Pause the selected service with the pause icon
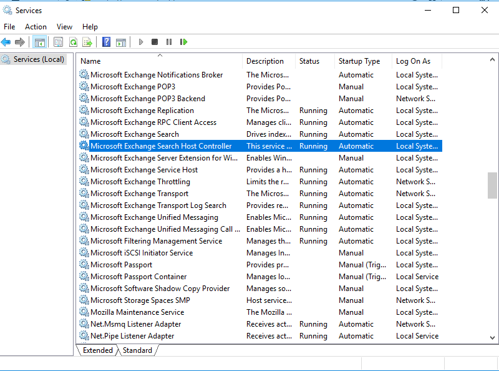Screen dimensions: 499x371 [x=169, y=42]
